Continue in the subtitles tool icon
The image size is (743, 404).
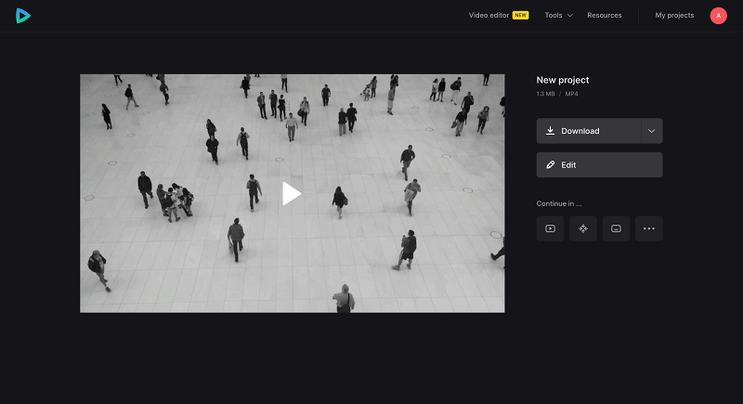pyautogui.click(x=616, y=228)
